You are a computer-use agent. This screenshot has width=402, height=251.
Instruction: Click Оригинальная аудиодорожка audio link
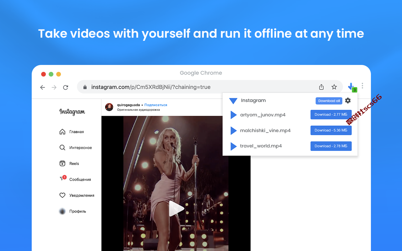pyautogui.click(x=139, y=110)
